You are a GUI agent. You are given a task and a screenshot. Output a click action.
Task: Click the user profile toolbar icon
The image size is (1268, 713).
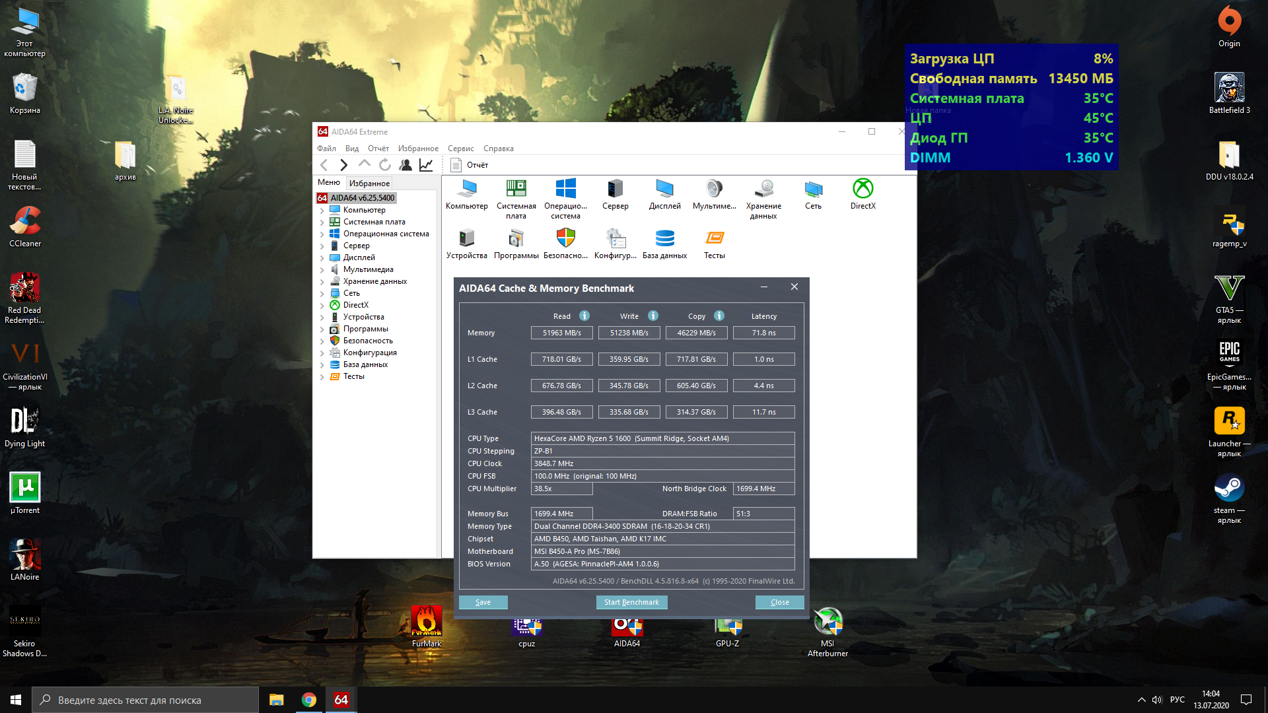point(405,165)
